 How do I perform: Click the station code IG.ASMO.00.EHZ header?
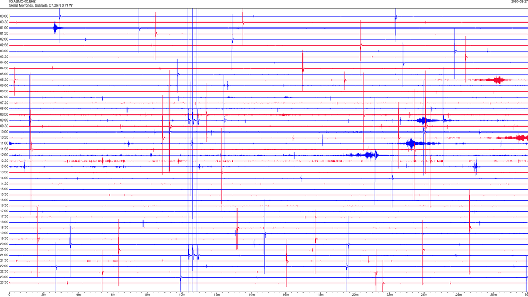pyautogui.click(x=22, y=2)
